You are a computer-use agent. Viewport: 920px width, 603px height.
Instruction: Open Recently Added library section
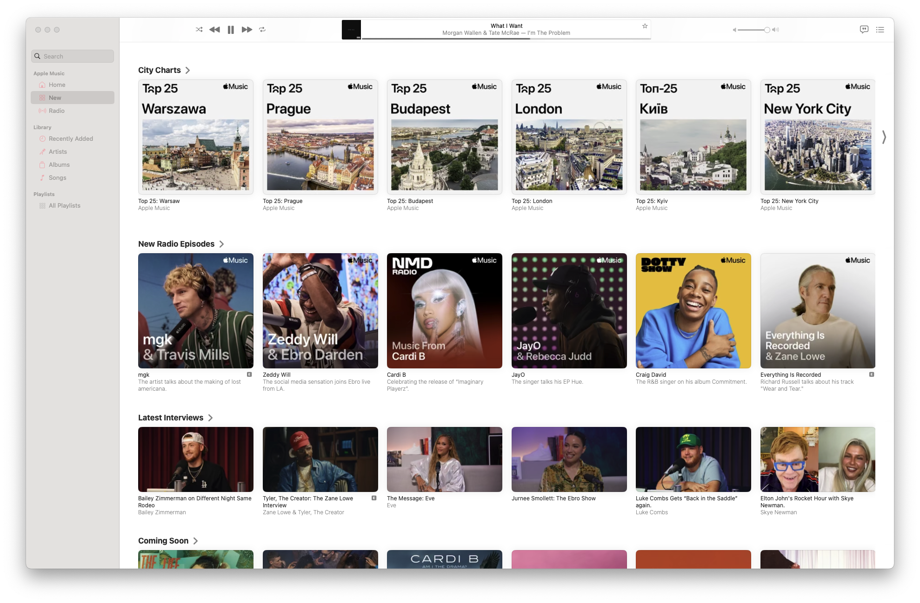[x=73, y=138]
